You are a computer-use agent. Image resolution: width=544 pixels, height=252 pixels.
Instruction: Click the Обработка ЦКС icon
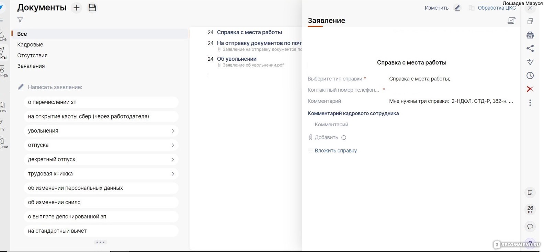click(472, 8)
